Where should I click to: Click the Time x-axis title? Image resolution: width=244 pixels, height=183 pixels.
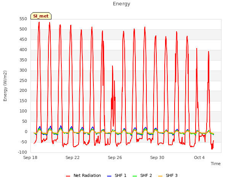216,164
